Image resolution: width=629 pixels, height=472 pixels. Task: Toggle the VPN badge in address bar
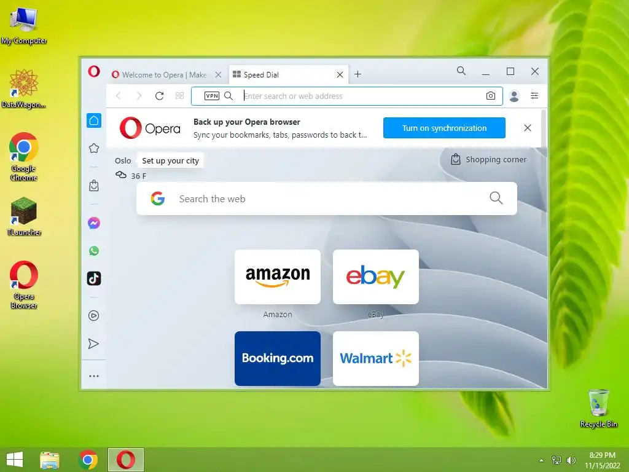pos(212,96)
